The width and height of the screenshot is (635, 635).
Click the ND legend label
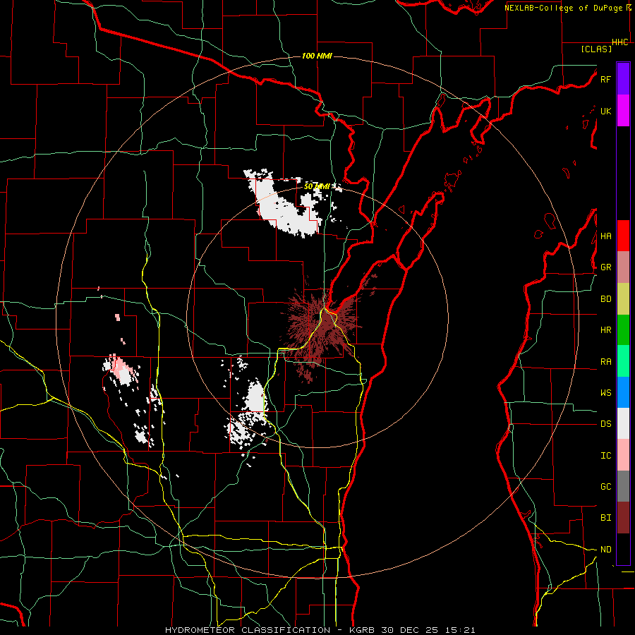(x=605, y=550)
